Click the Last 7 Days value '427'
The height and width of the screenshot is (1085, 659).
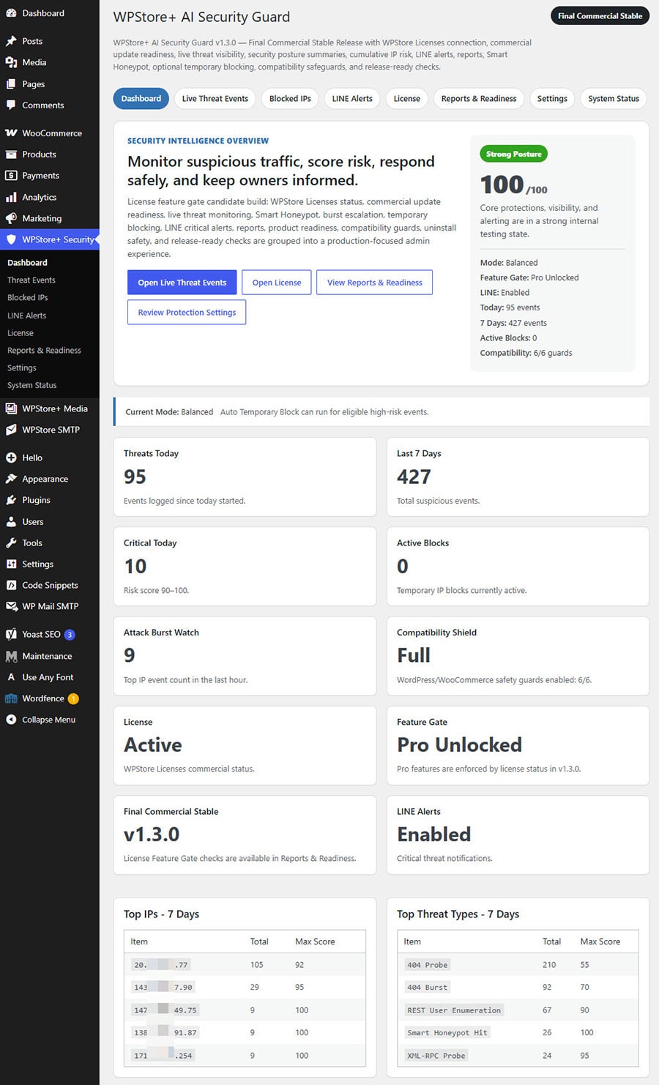414,477
